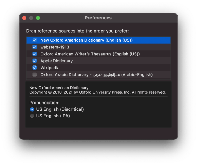
Task: Uncheck the New Oxford American Dictionary checkbox
Action: (35, 40)
